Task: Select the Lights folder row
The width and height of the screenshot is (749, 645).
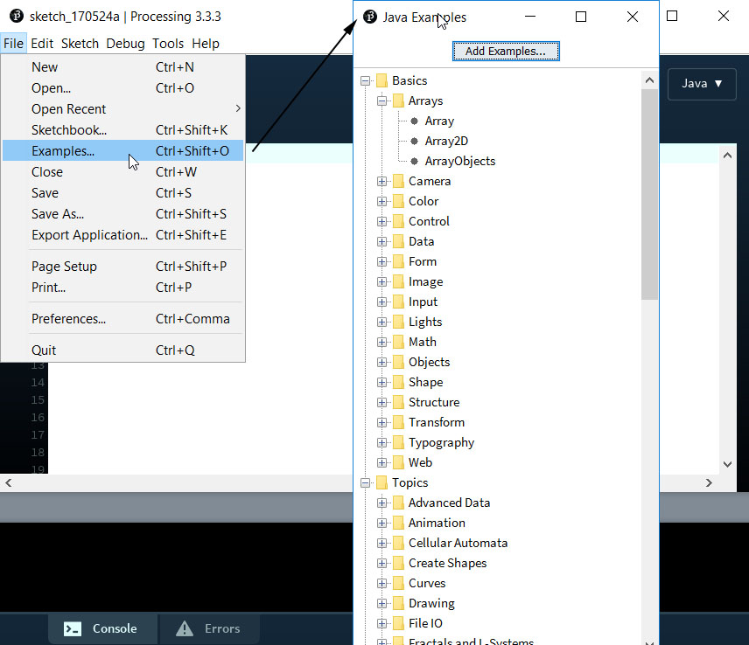Action: [425, 322]
